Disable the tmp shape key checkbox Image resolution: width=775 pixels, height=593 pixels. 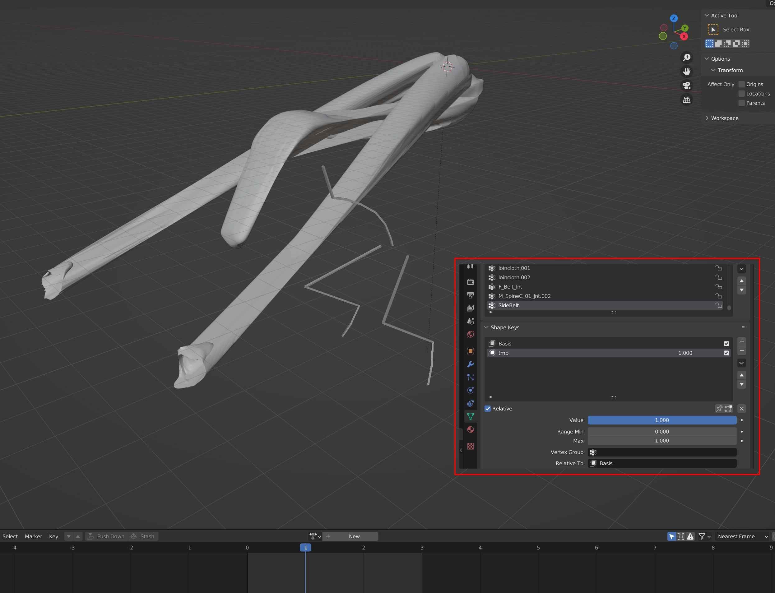coord(726,353)
